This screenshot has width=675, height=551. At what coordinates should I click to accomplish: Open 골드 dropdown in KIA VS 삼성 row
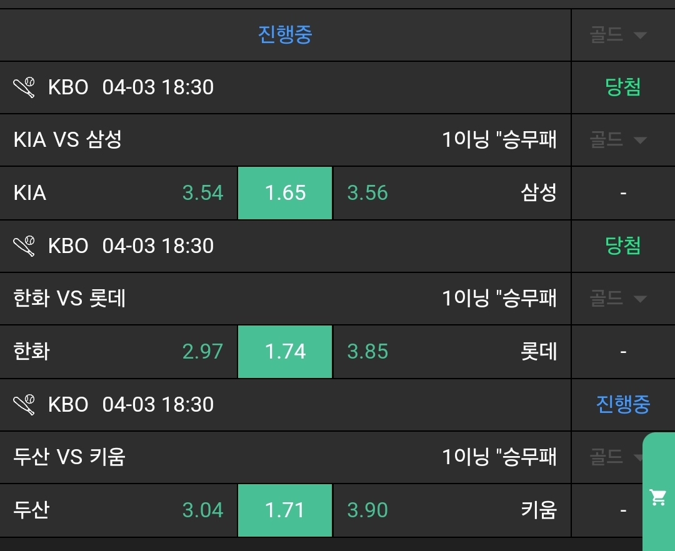coord(617,140)
